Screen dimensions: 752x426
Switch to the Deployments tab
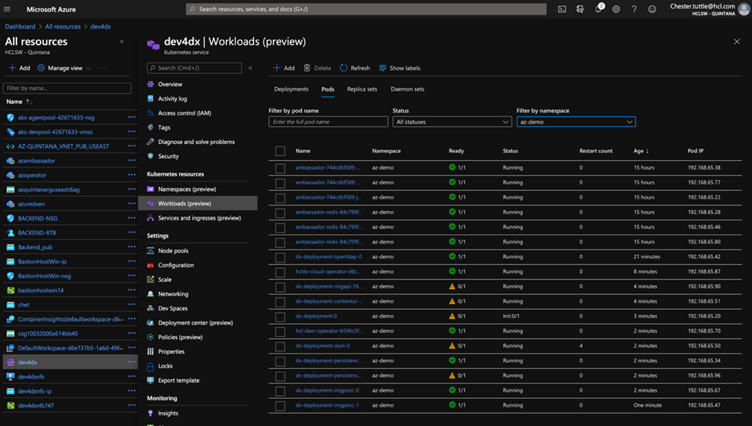(291, 89)
